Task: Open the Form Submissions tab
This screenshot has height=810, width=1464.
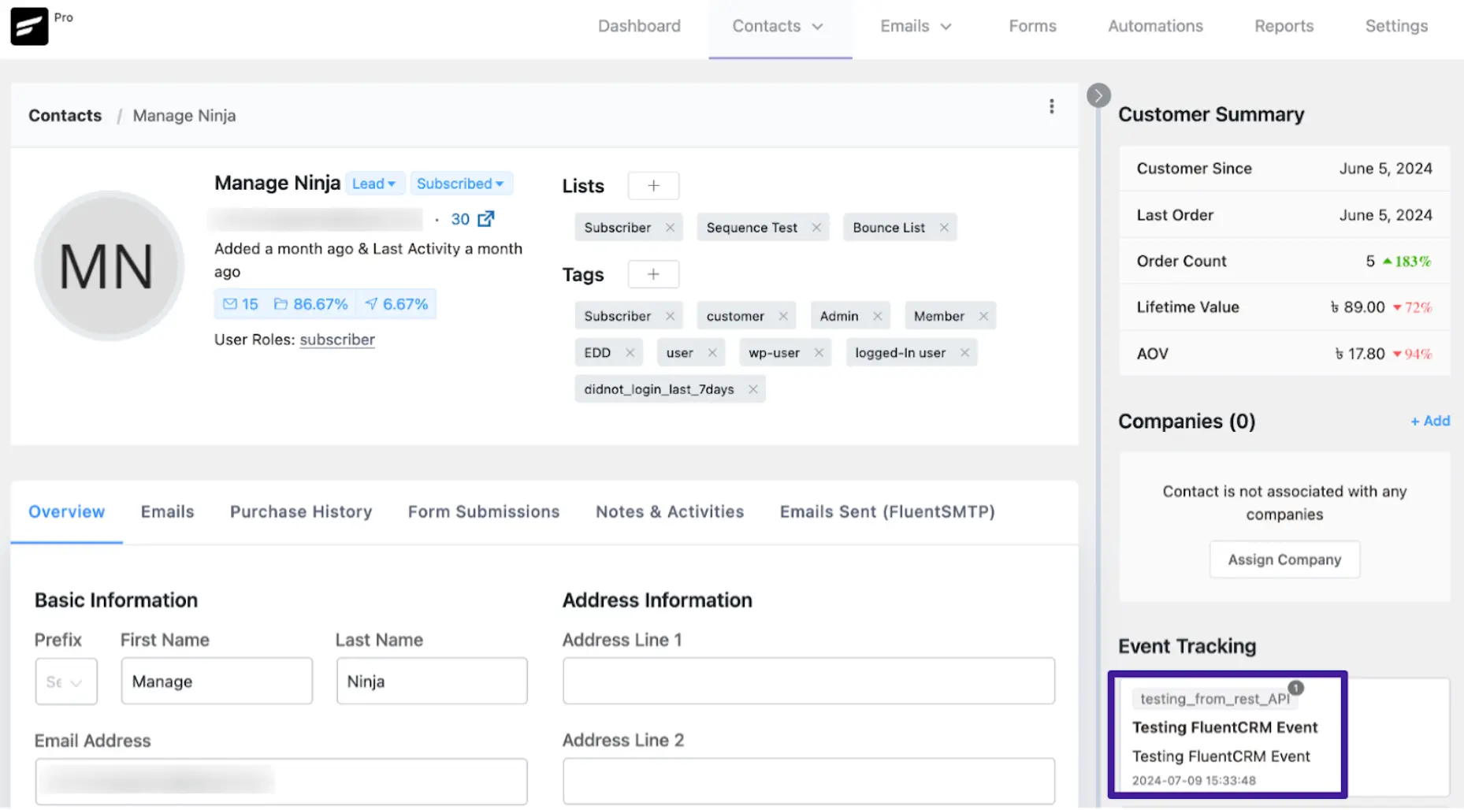Action: [484, 512]
